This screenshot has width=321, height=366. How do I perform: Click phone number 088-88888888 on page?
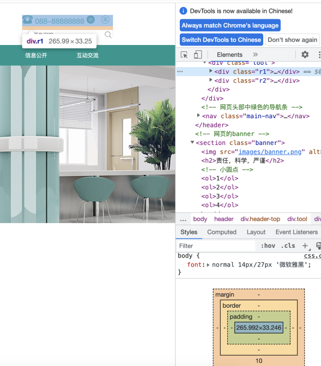click(59, 21)
